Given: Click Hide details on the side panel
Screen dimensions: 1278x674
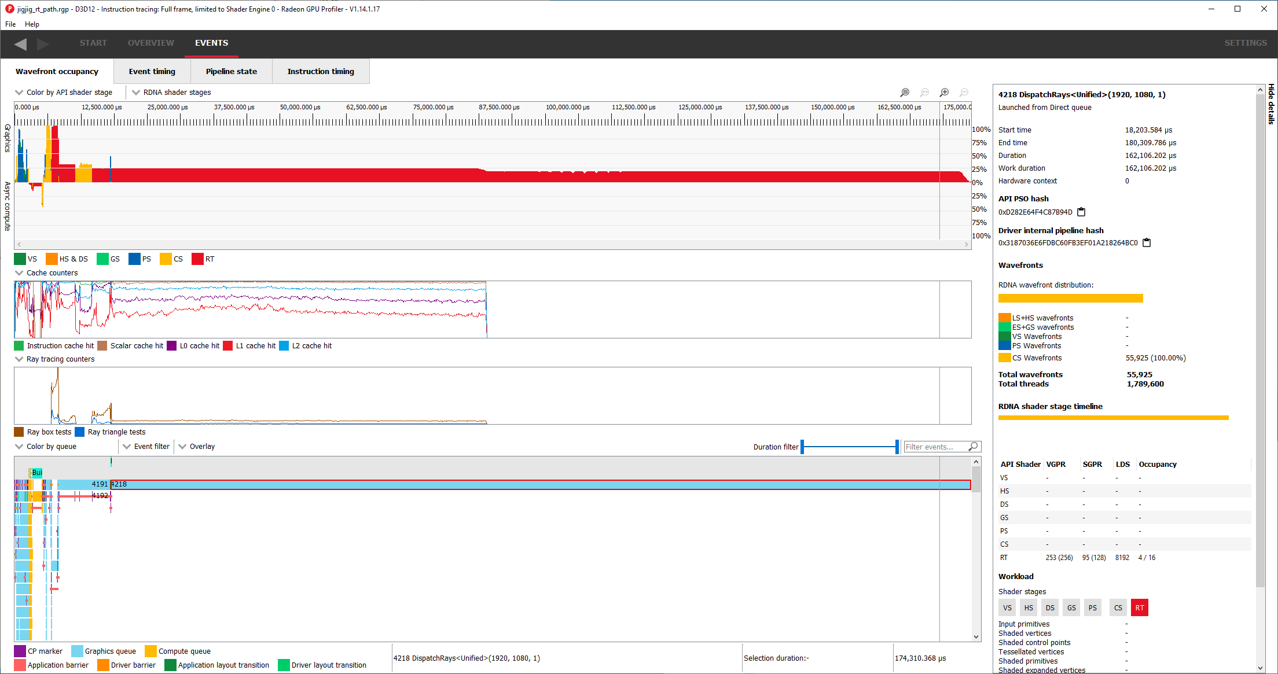Looking at the screenshot, I should pyautogui.click(x=1271, y=104).
